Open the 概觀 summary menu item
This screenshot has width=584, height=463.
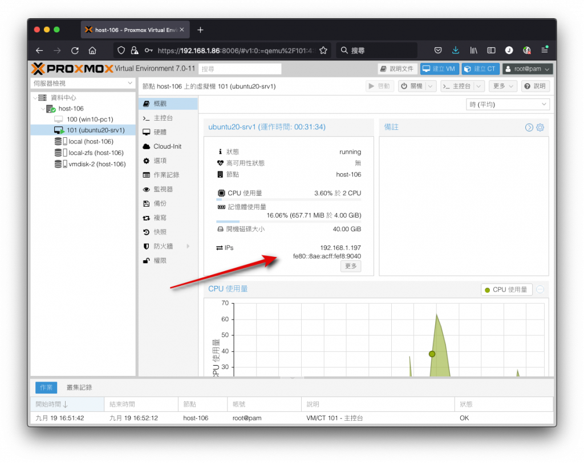pyautogui.click(x=168, y=104)
